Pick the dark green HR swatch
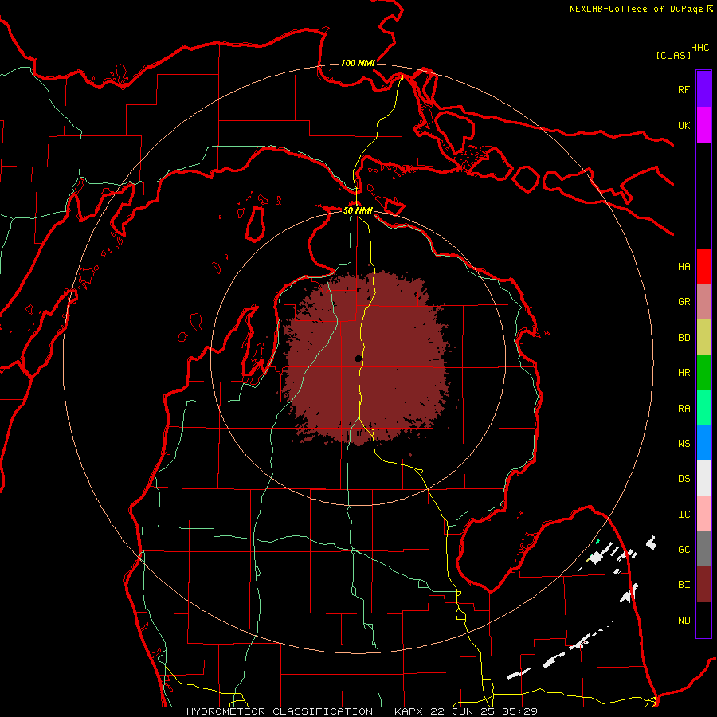 pyautogui.click(x=703, y=373)
